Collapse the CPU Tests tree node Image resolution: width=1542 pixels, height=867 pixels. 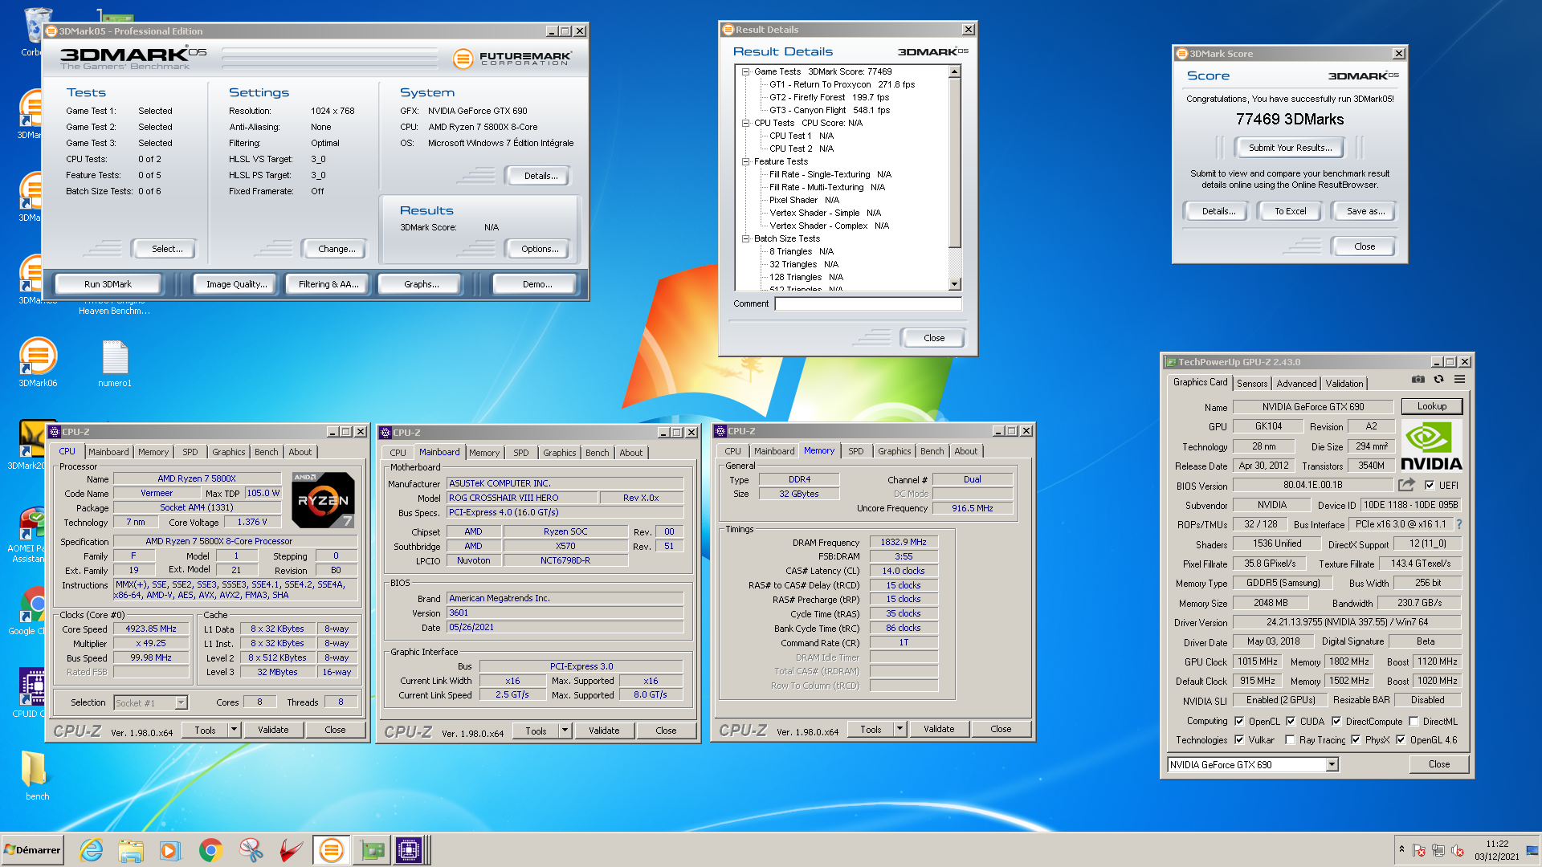tap(745, 123)
